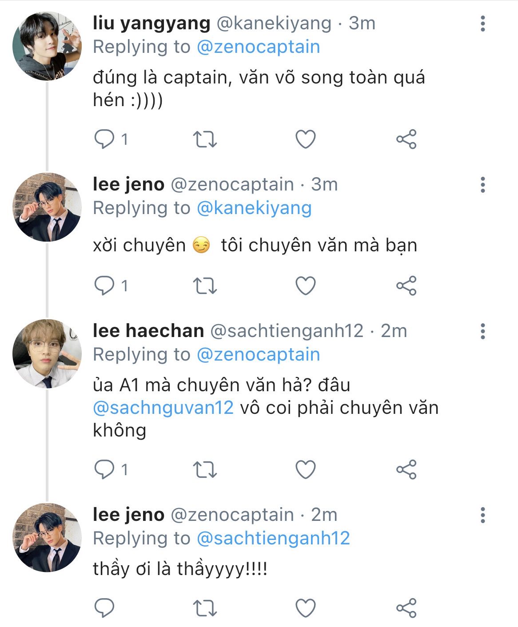Open the @kanekiyang replying-to link
This screenshot has width=518, height=627.
[x=254, y=208]
